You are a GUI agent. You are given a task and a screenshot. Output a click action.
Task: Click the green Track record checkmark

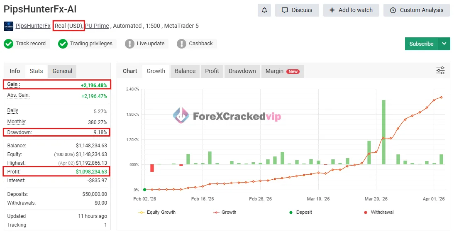tap(8, 44)
